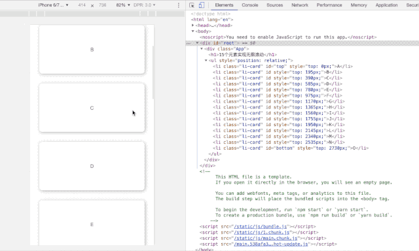
Task: Open the iPhone 6/7 device dropdown
Action: point(53,5)
